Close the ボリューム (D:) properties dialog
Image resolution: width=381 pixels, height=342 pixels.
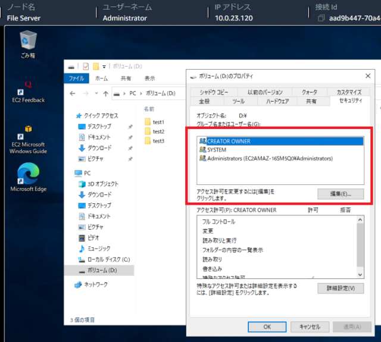[x=368, y=76]
